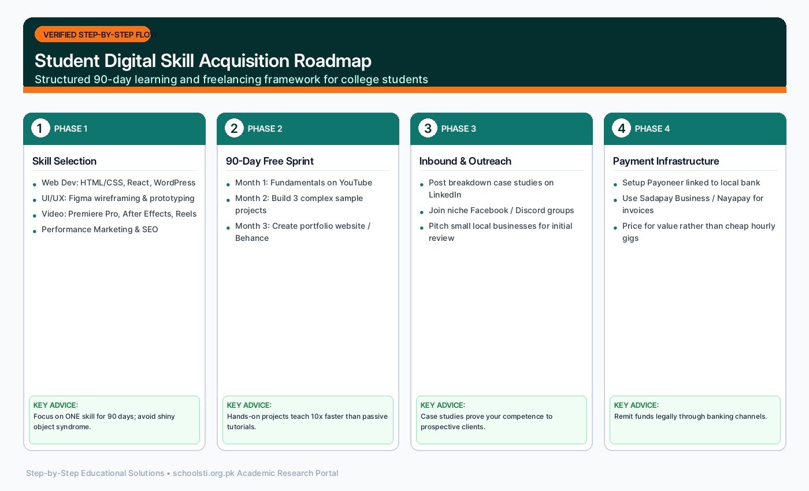Click the Web Dev: HTML/CSS, React, WordPress item

click(118, 183)
